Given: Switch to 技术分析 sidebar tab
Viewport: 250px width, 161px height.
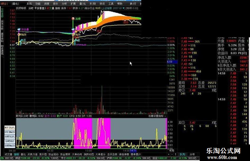Looking at the screenshot, I should 2,25.
